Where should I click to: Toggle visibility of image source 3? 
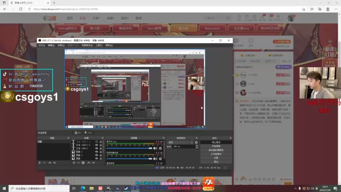97,152
